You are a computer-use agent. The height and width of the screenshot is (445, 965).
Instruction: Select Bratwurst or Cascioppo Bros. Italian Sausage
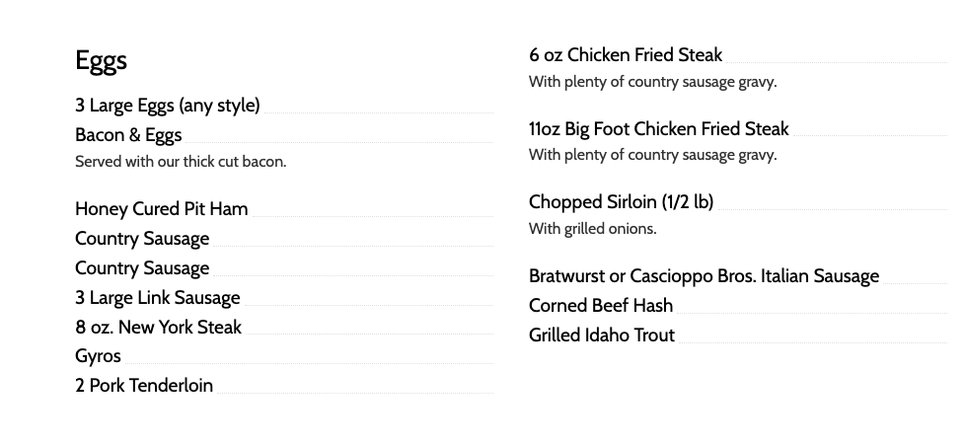pyautogui.click(x=704, y=276)
